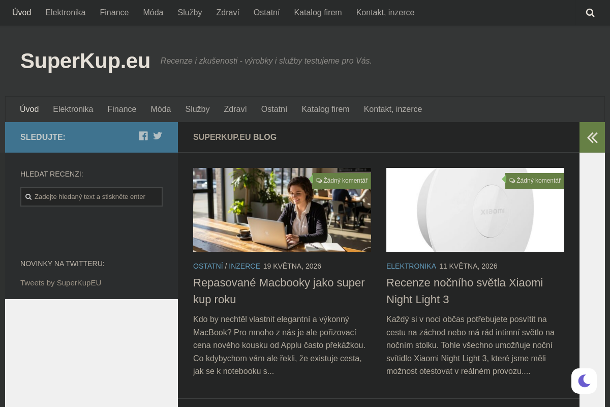Open Služby in secondary menu below header
Image resolution: width=610 pixels, height=407 pixels.
[197, 109]
